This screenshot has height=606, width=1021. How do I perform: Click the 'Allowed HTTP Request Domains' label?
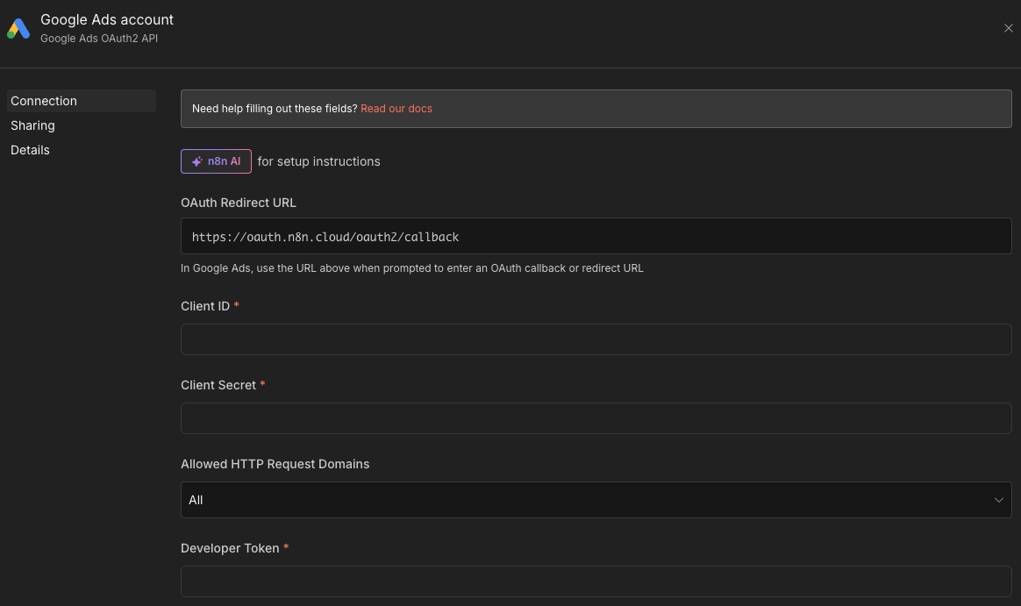275,464
